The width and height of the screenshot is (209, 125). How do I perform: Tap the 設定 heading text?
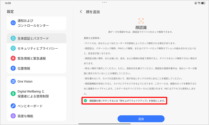click(x=10, y=11)
